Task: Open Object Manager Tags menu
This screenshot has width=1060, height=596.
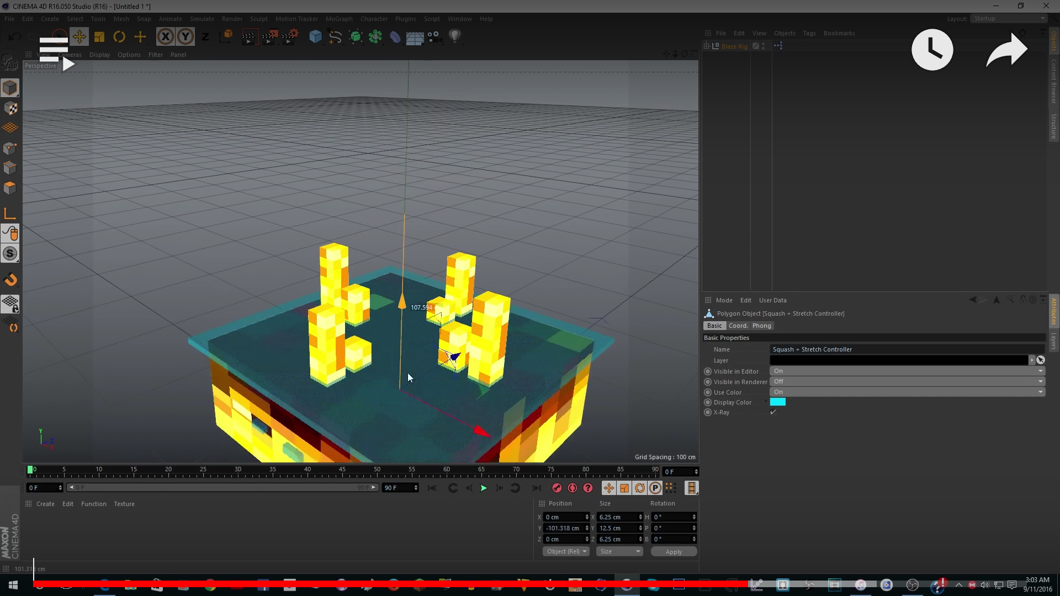Action: click(809, 33)
